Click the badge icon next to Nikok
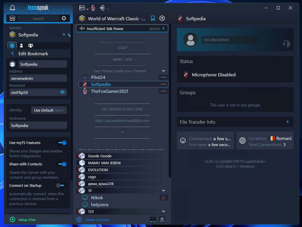 point(164,198)
